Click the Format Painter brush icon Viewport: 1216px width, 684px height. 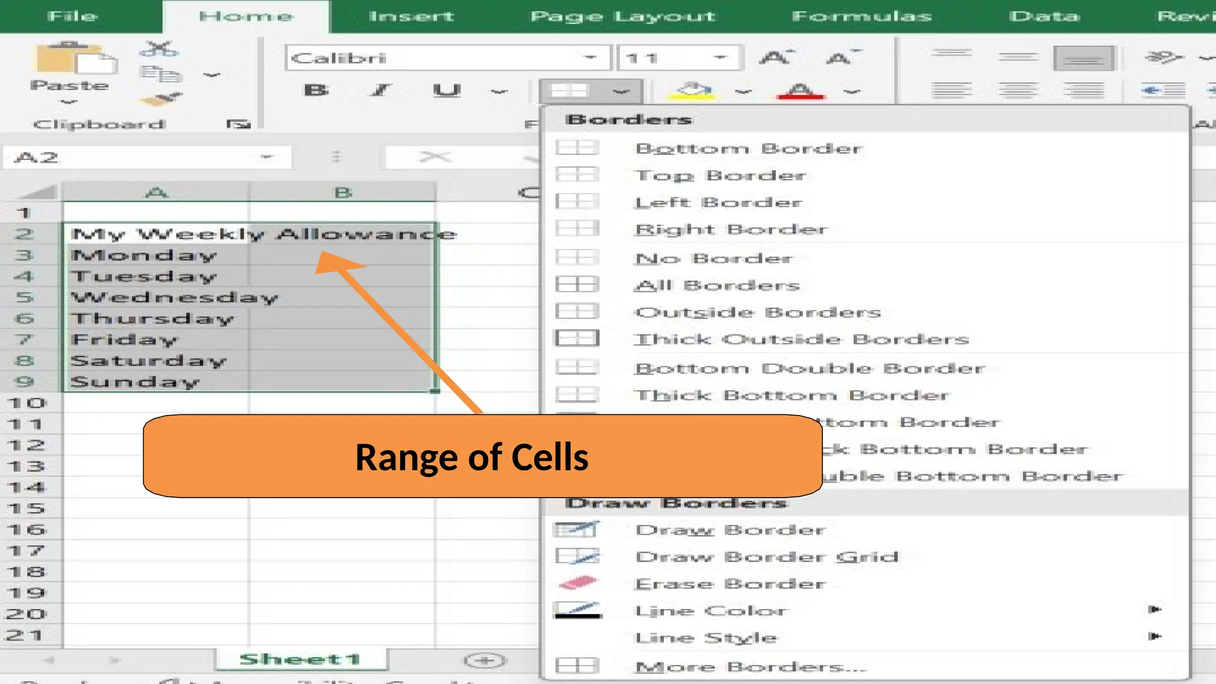(x=160, y=99)
